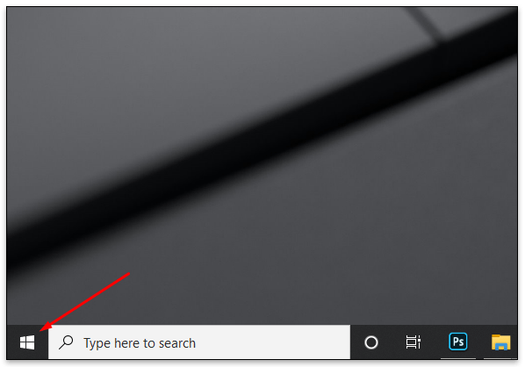Click the light gray upper area of the desktop
The height and width of the screenshot is (367, 525).
(x=168, y=67)
